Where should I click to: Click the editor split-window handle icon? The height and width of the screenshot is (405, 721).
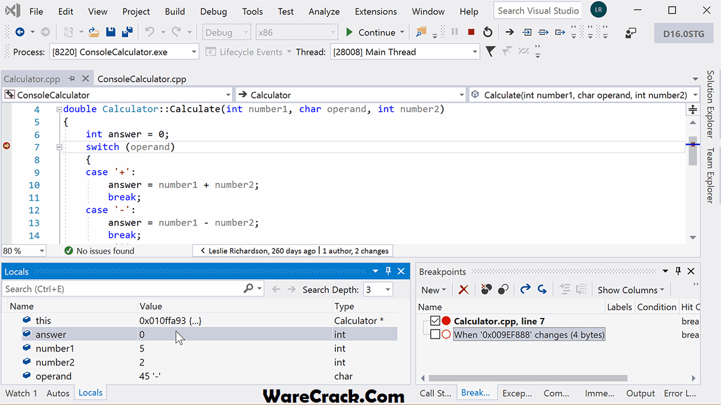click(693, 109)
